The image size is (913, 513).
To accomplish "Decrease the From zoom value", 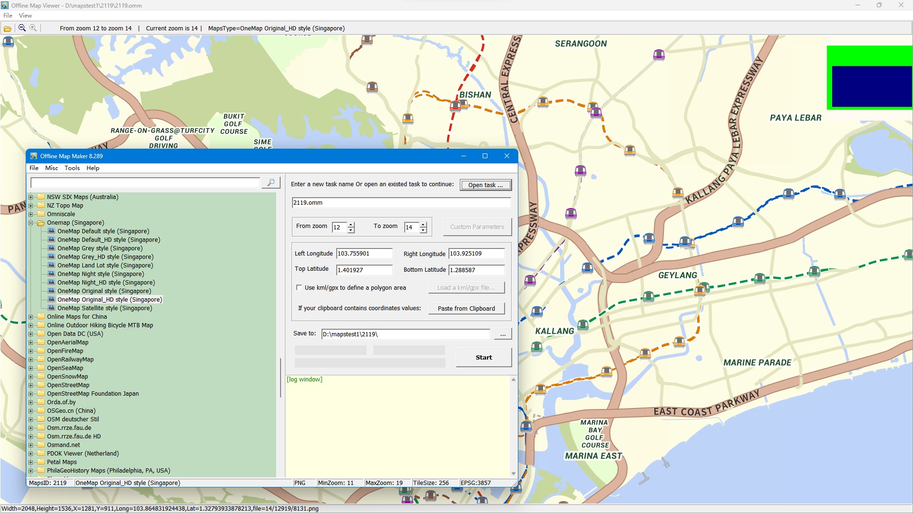I will [351, 230].
